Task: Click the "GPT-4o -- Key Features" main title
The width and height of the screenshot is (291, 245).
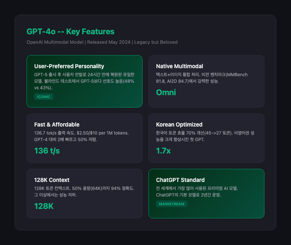Action: (71, 32)
